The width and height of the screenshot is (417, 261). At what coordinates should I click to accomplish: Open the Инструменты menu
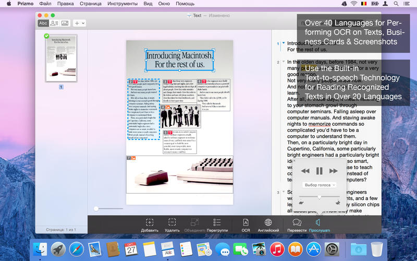122,4
